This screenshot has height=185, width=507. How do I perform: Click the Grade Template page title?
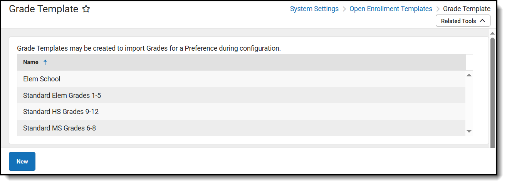[44, 9]
